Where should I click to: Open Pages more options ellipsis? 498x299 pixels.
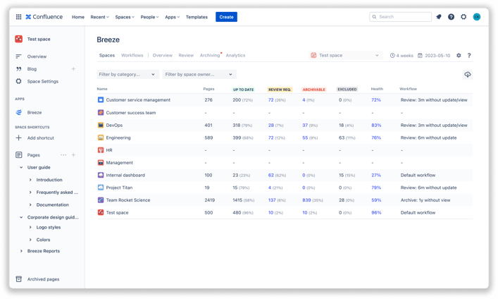(63, 155)
